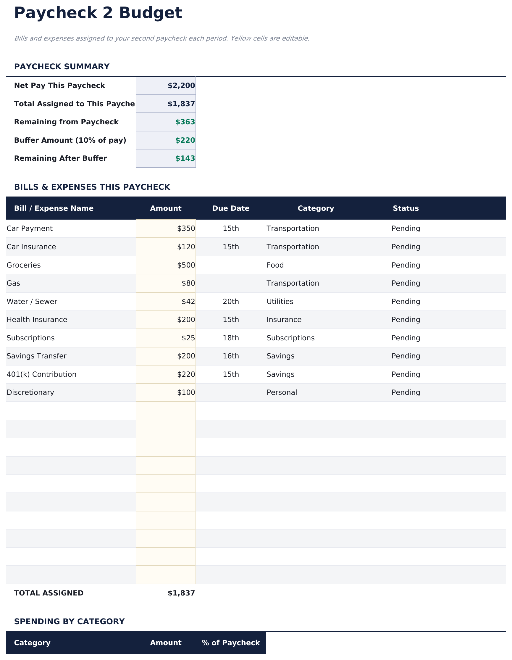Edit the Groceries amount of $500
Image resolution: width=512 pixels, height=660 pixels.
[x=166, y=265]
